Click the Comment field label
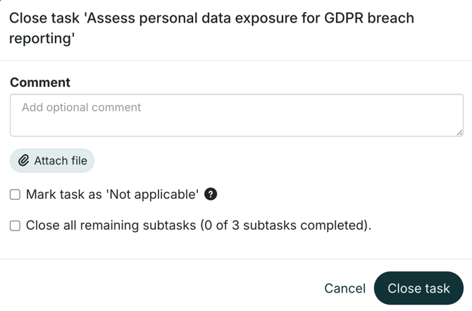Screen dimensions: 472x311 tap(40, 83)
